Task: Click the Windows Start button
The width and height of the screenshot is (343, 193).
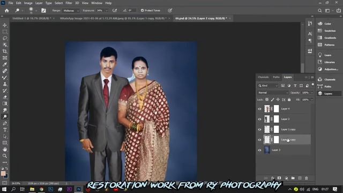Action: [4, 189]
